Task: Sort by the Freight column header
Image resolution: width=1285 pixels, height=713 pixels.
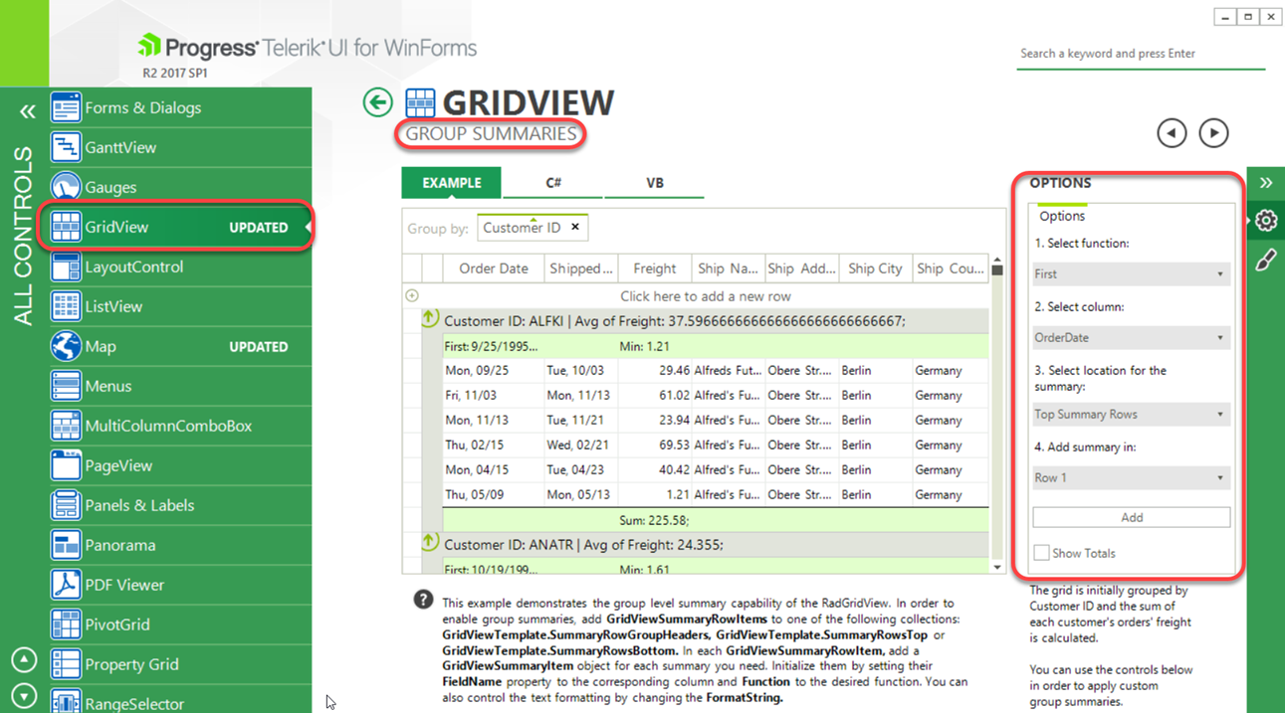Action: (655, 268)
